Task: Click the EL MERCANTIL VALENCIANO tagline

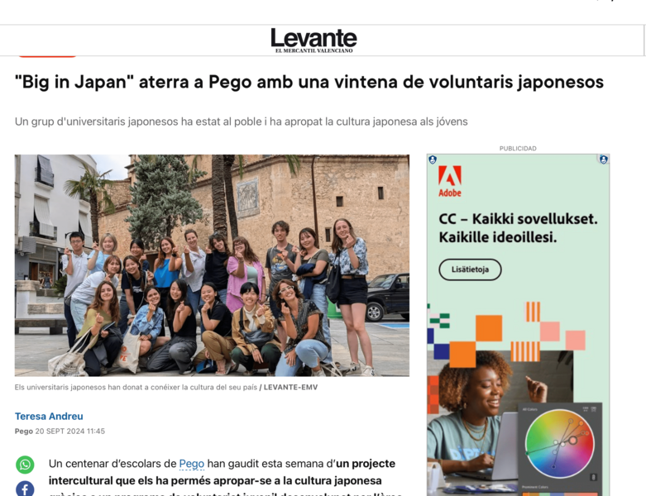Action: click(x=314, y=50)
